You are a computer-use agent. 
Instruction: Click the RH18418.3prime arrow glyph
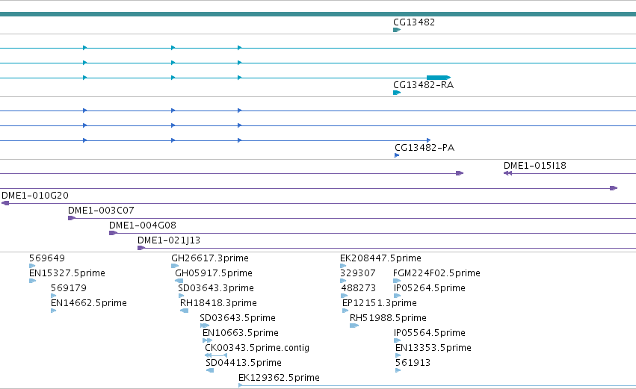point(184,311)
